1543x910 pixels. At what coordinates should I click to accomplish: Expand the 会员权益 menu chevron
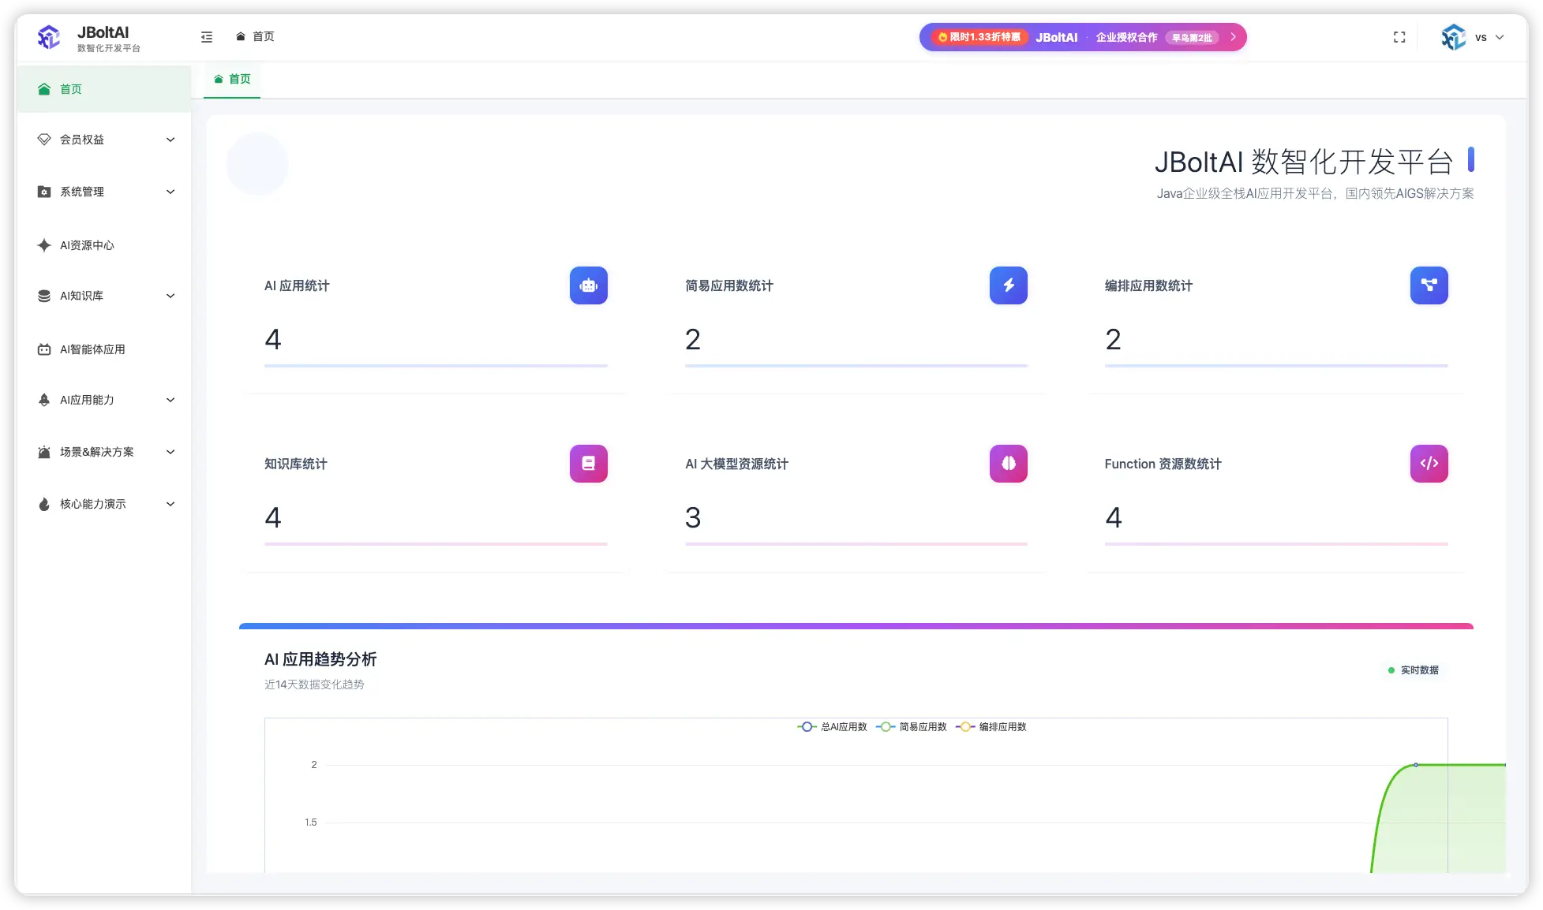170,140
